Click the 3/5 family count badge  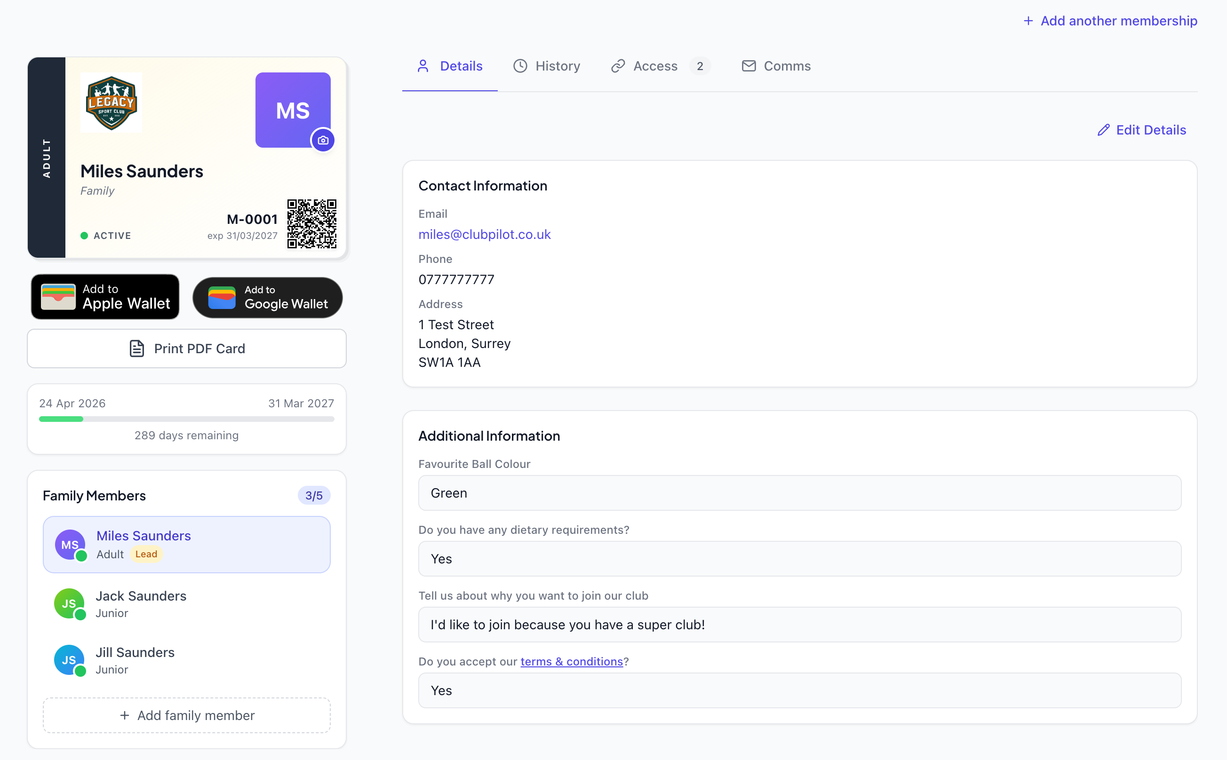[x=314, y=496]
